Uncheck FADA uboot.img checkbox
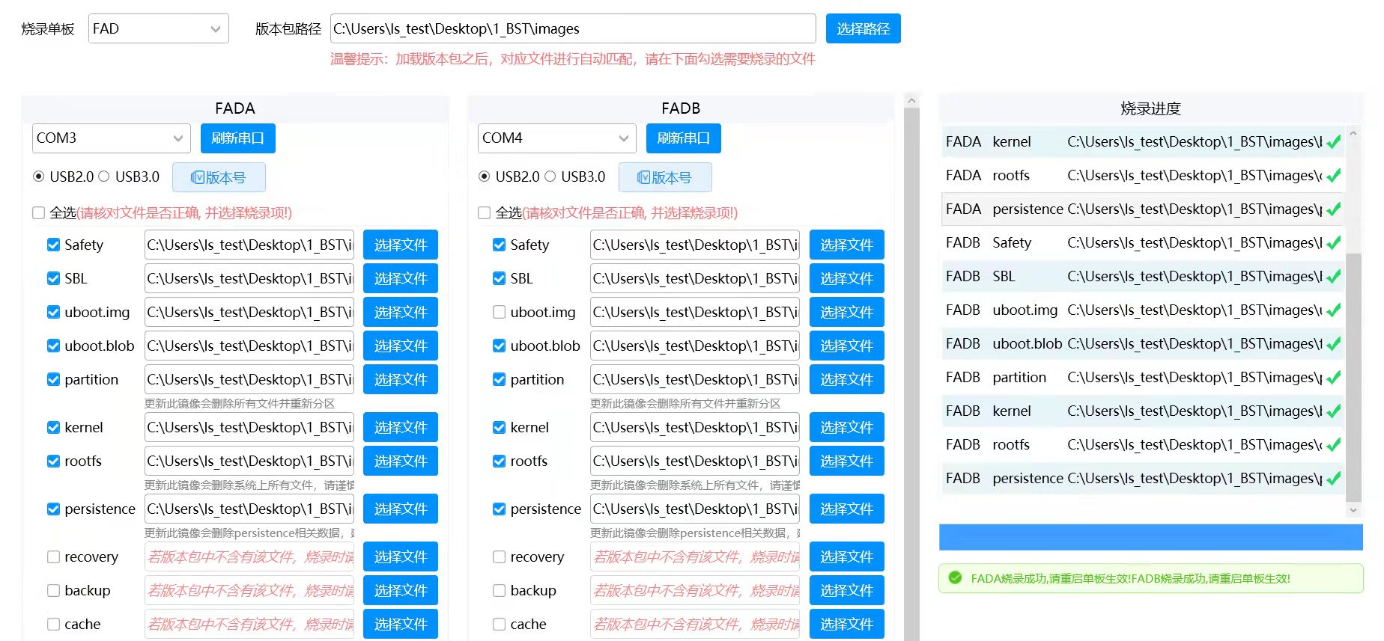Image resolution: width=1384 pixels, height=641 pixels. (53, 312)
